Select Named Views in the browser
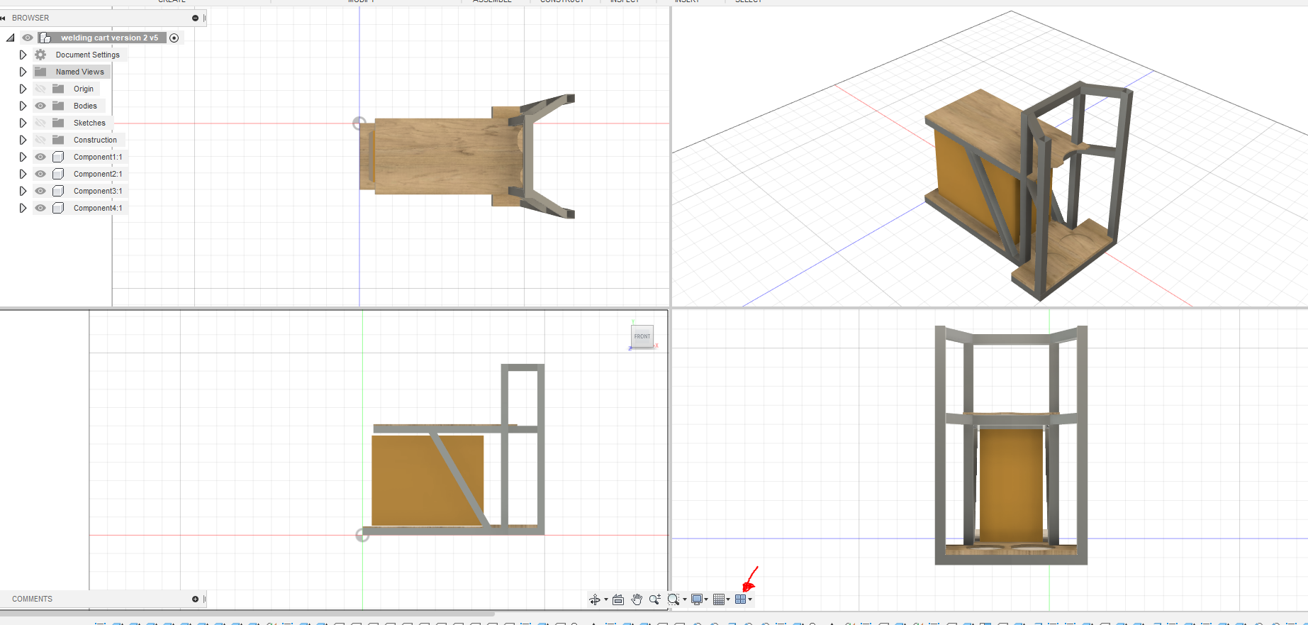 tap(79, 72)
